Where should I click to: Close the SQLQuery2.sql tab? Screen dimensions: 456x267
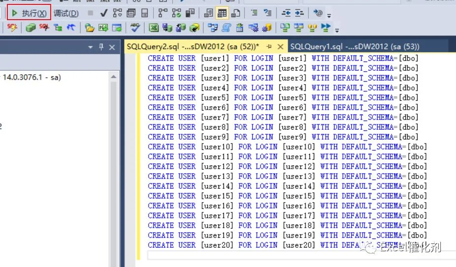280,47
